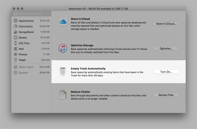197x129 pixels.
Task: Select the Photos icon in sidebar
Action: click(16, 54)
